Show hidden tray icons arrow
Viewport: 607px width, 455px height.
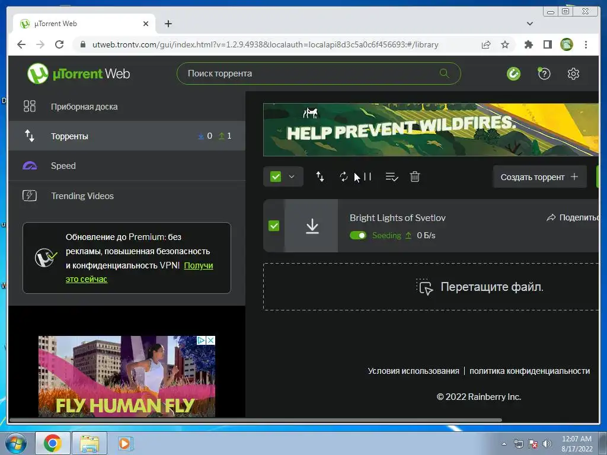pyautogui.click(x=504, y=443)
